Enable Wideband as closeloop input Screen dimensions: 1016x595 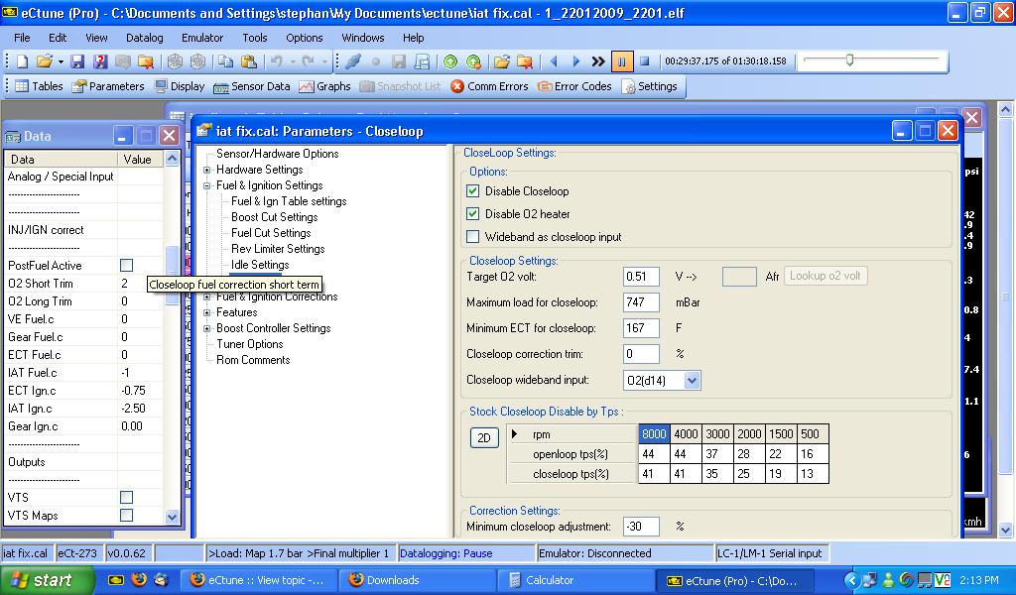click(473, 236)
